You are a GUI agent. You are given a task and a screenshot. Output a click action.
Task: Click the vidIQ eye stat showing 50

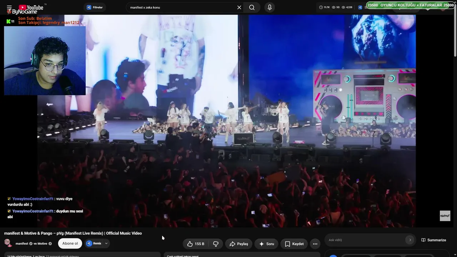(x=336, y=7)
